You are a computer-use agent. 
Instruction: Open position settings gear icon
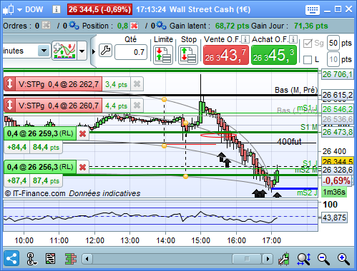tap(161, 25)
